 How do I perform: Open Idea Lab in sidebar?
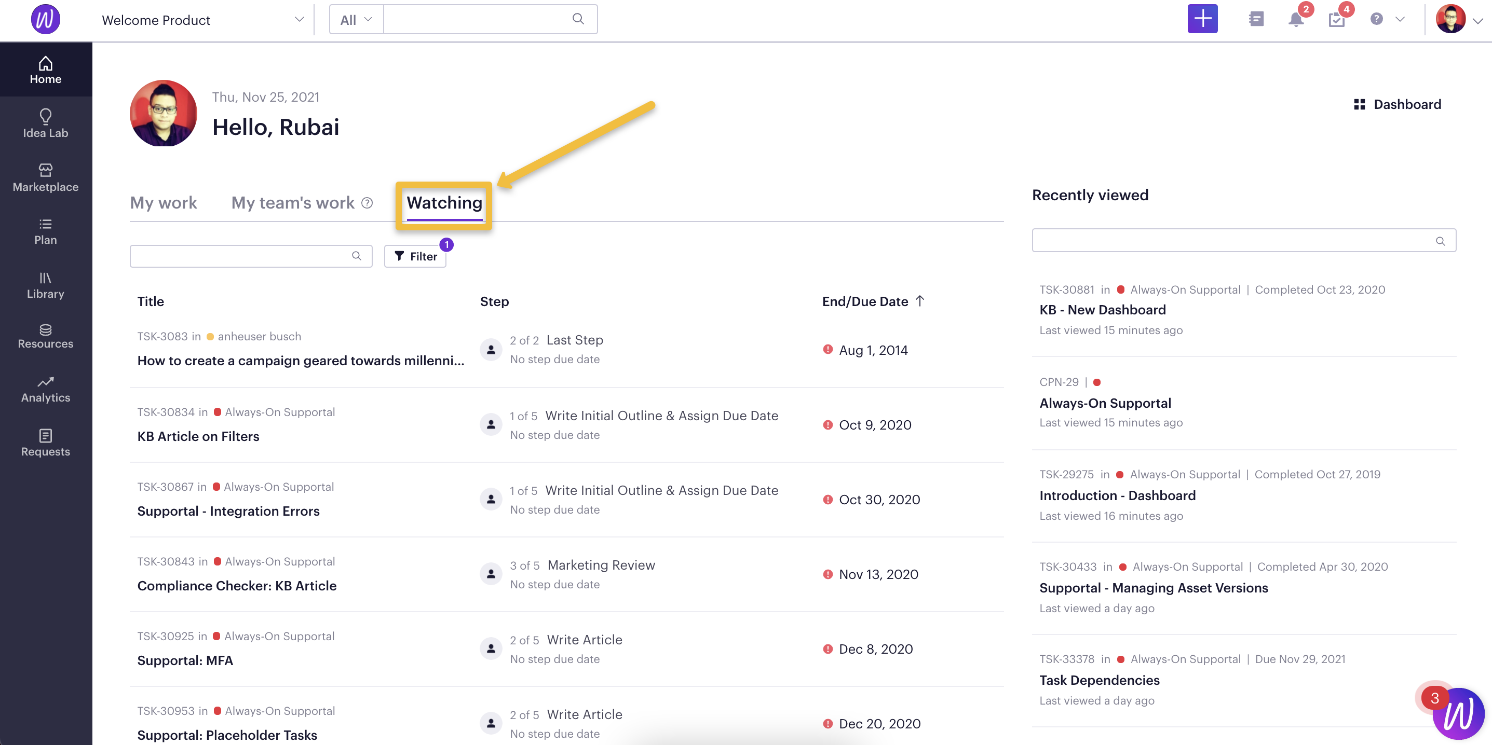(x=46, y=123)
